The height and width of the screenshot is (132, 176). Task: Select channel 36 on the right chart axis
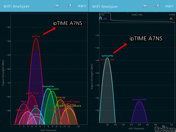point(107,125)
